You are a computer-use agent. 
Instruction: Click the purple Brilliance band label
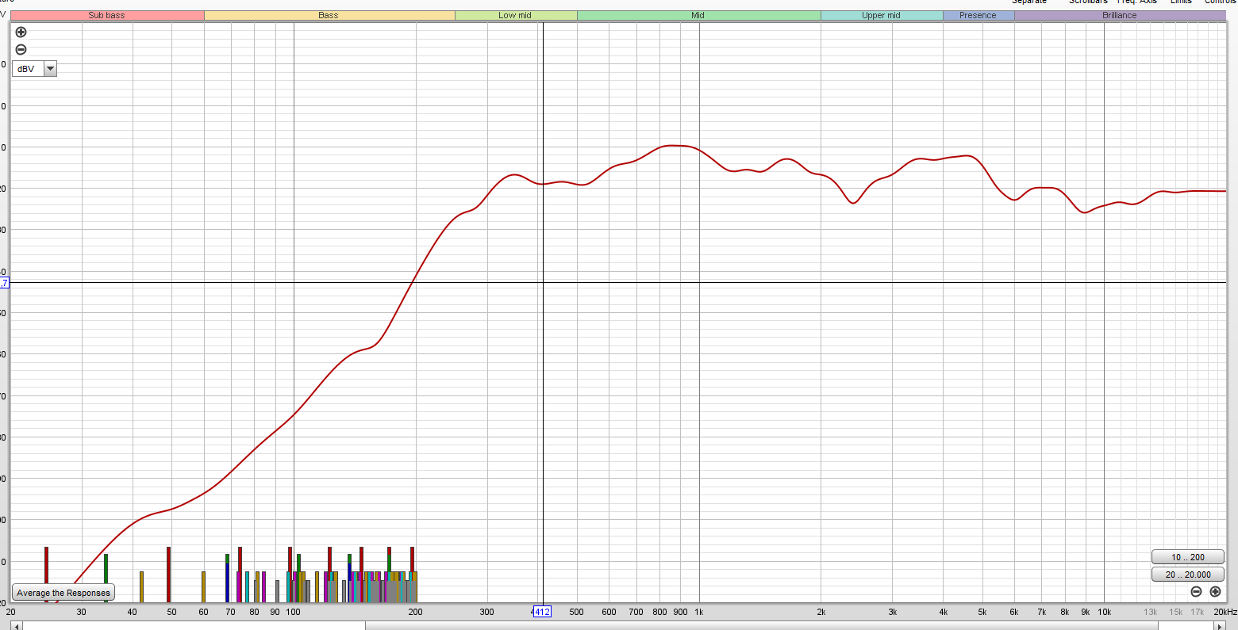point(1119,15)
